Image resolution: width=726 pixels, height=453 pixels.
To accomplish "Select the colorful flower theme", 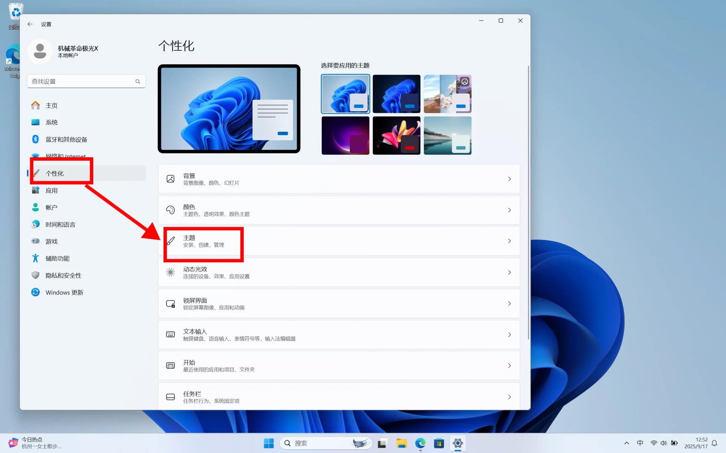I will click(x=397, y=135).
